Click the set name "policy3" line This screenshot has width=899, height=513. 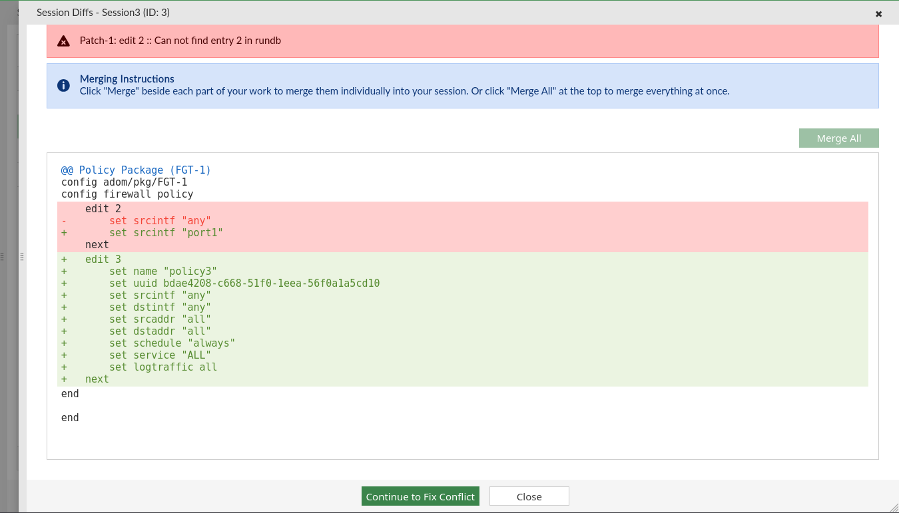(x=163, y=271)
